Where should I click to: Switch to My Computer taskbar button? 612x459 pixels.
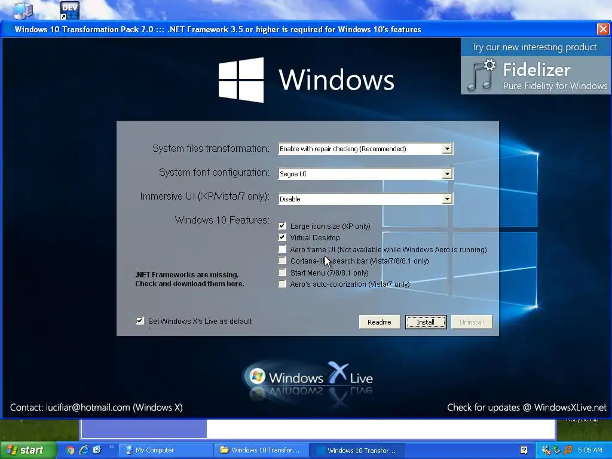click(166, 451)
